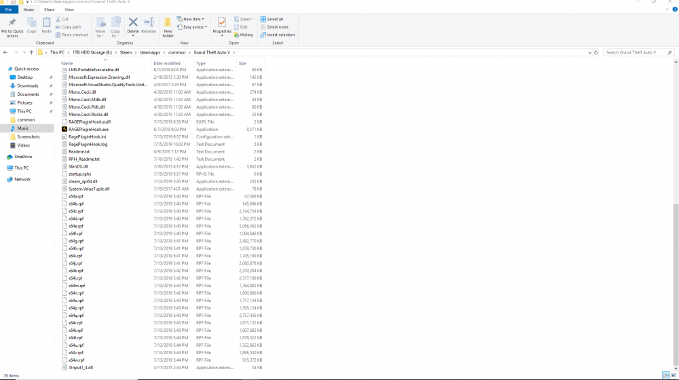Viewport: 679px width, 380px height.
Task: Click the Pin to Quick access icon
Action: pos(12,22)
